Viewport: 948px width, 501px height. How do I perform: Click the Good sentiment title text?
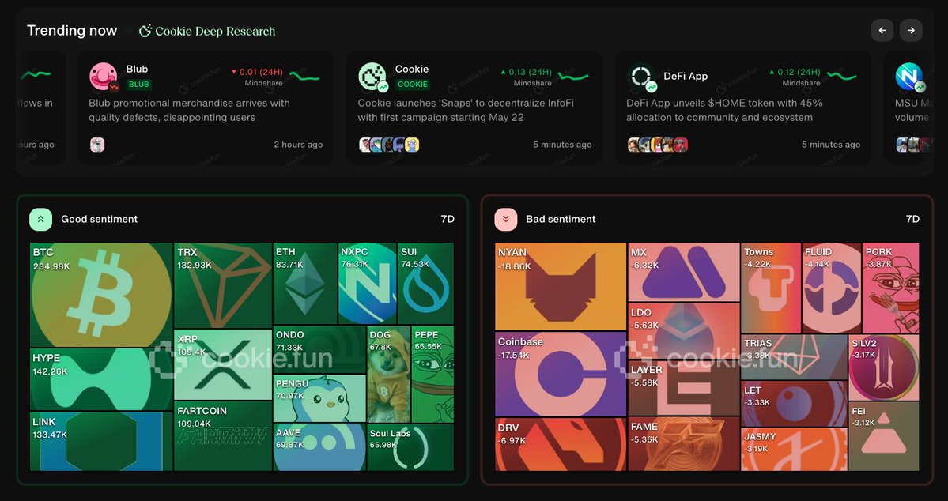[99, 219]
